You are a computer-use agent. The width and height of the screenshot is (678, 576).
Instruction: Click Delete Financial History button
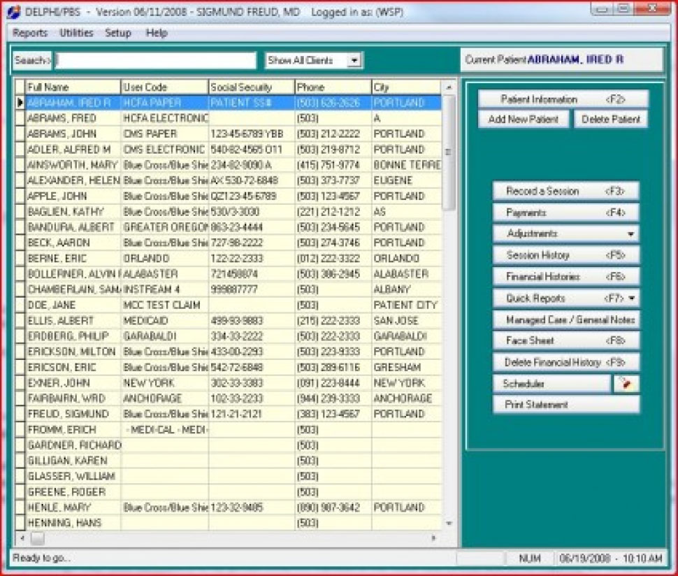click(x=565, y=362)
